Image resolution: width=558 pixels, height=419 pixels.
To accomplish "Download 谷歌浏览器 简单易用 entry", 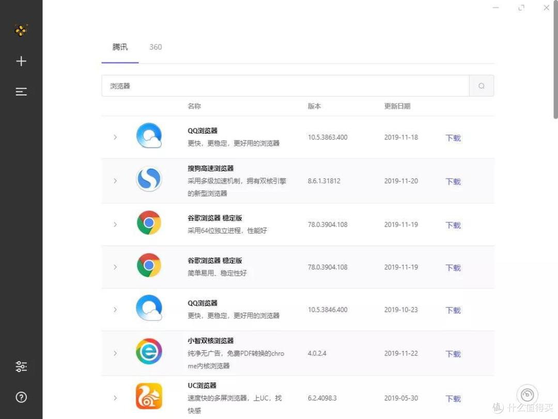I will [x=453, y=268].
